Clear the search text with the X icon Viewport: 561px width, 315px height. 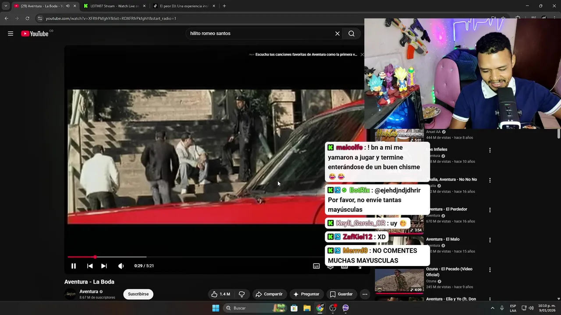click(x=337, y=34)
